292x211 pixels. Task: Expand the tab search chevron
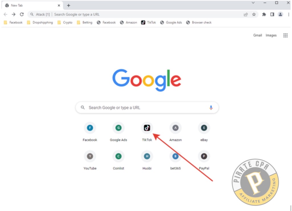click(x=253, y=3)
